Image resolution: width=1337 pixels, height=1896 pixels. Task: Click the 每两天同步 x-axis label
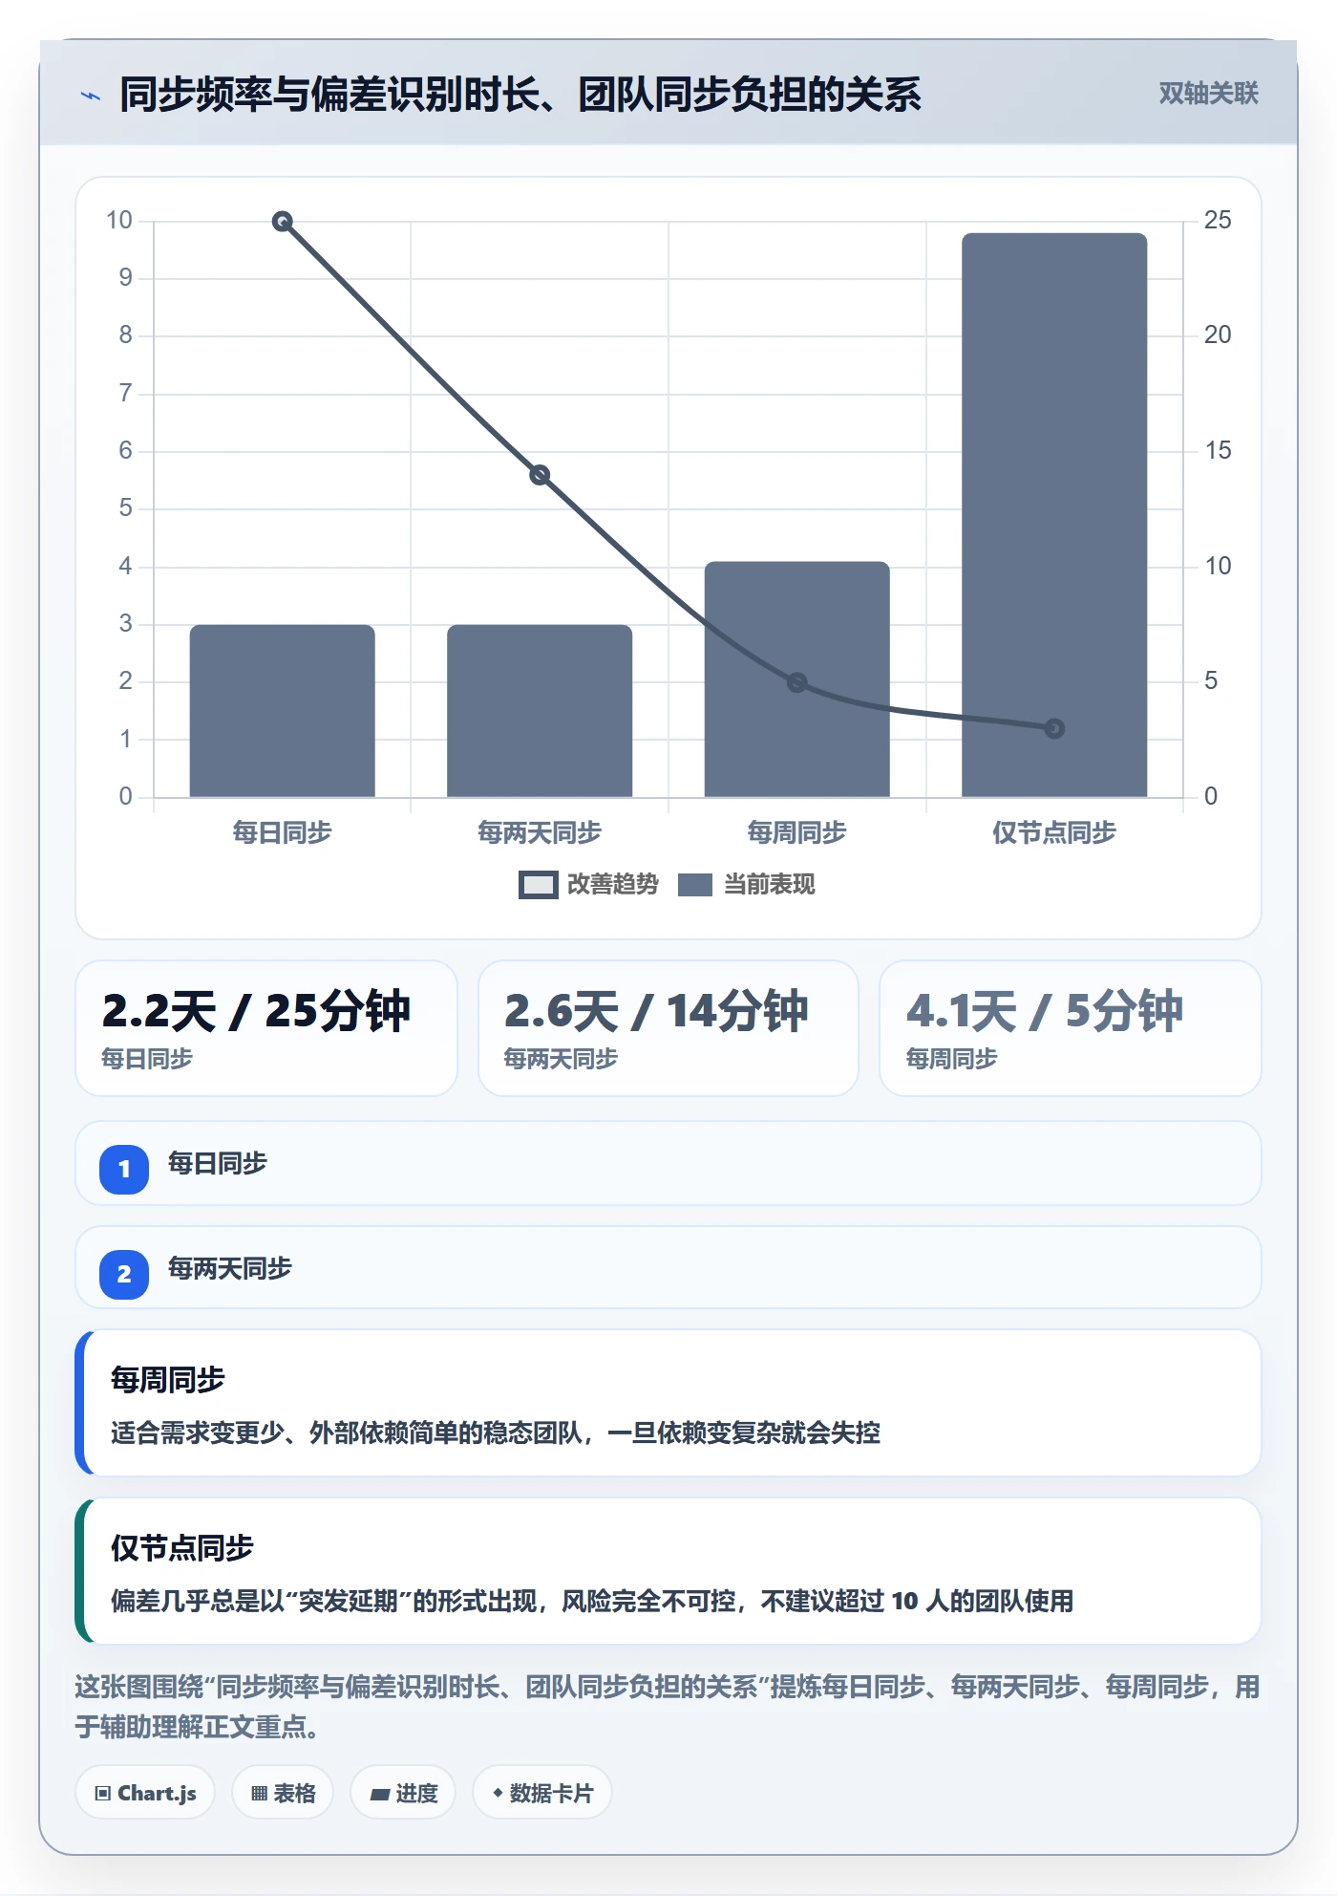coord(540,832)
